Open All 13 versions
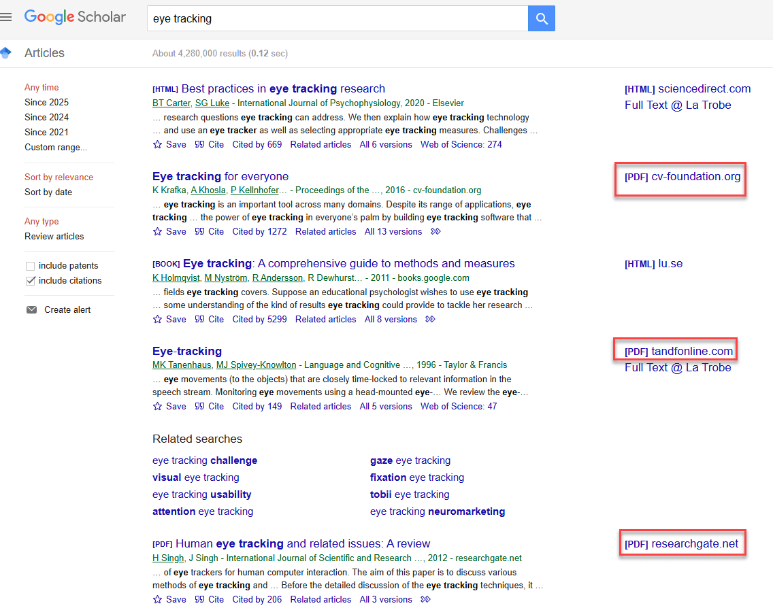Viewport: 773px width, 608px height. click(x=393, y=232)
